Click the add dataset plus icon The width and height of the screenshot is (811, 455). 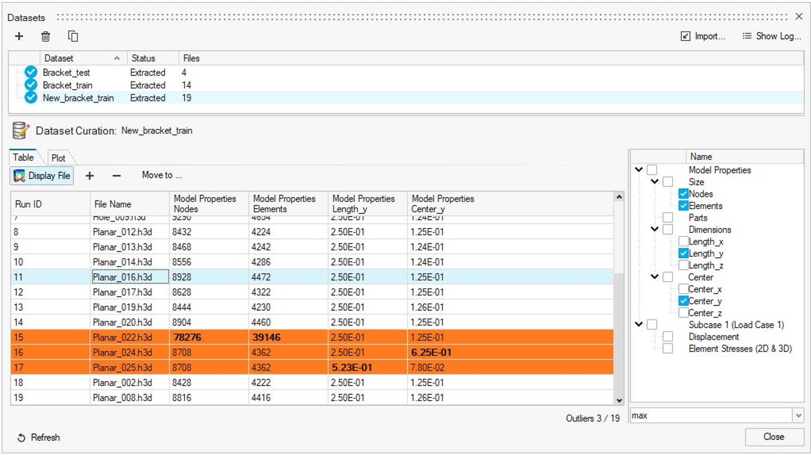(x=19, y=37)
